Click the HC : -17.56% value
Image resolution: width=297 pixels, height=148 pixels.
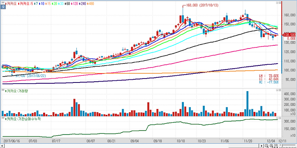coord(269,82)
